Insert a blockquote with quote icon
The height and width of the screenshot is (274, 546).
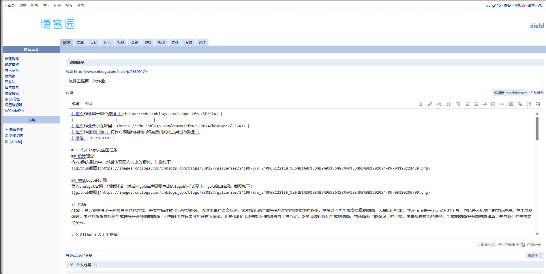point(449,104)
